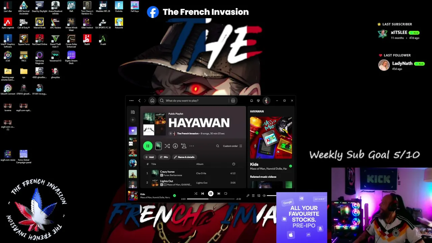432x243 pixels.
Task: Sort tracks by the duration clock column
Action: click(234, 164)
